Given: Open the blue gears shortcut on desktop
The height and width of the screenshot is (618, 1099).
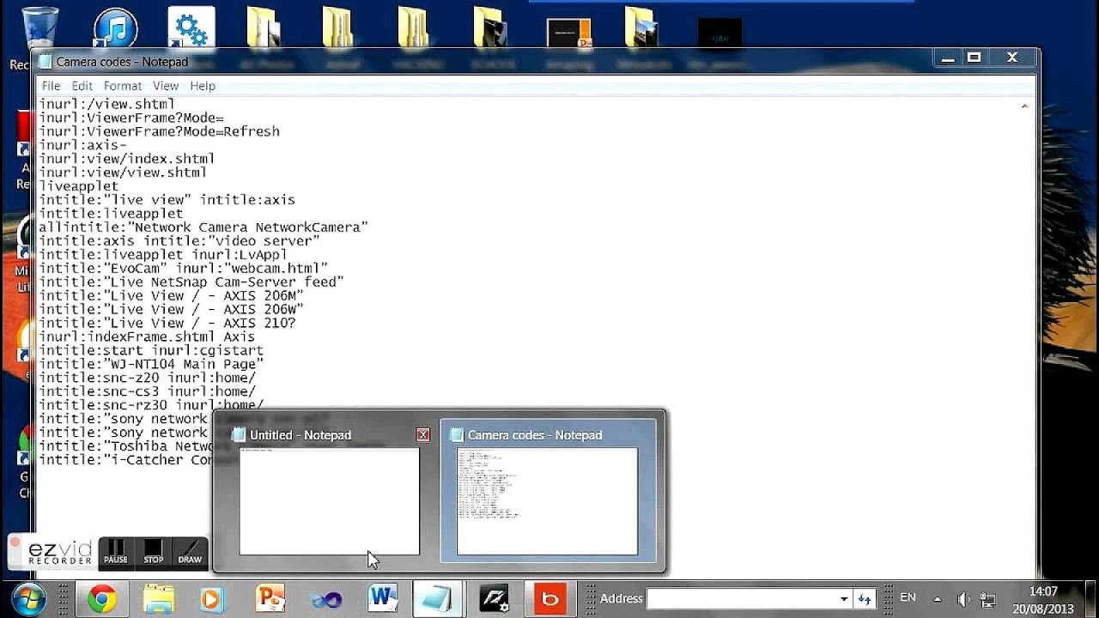Looking at the screenshot, I should pos(191,30).
